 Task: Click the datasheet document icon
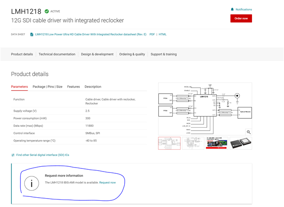pyautogui.click(x=32, y=34)
